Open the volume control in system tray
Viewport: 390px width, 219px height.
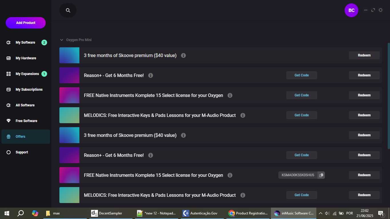(327, 213)
